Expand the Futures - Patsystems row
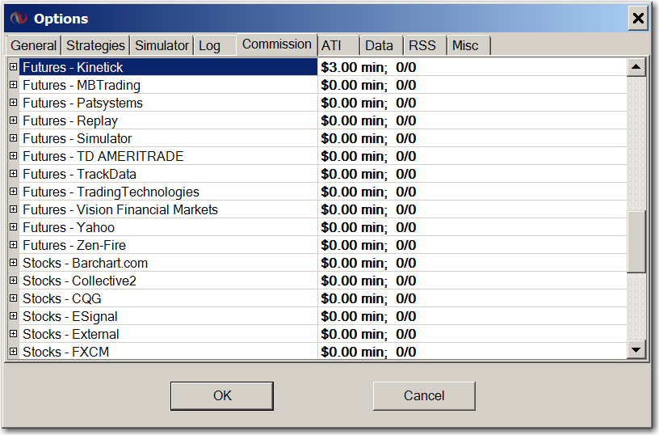Screen dimensions: 659x435 click(14, 102)
